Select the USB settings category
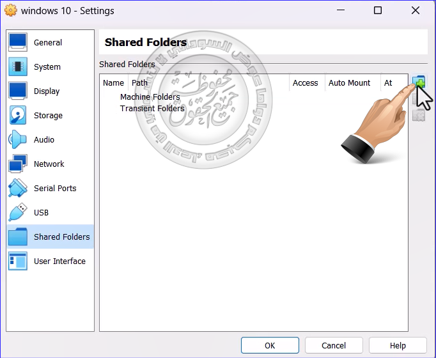 tap(41, 213)
